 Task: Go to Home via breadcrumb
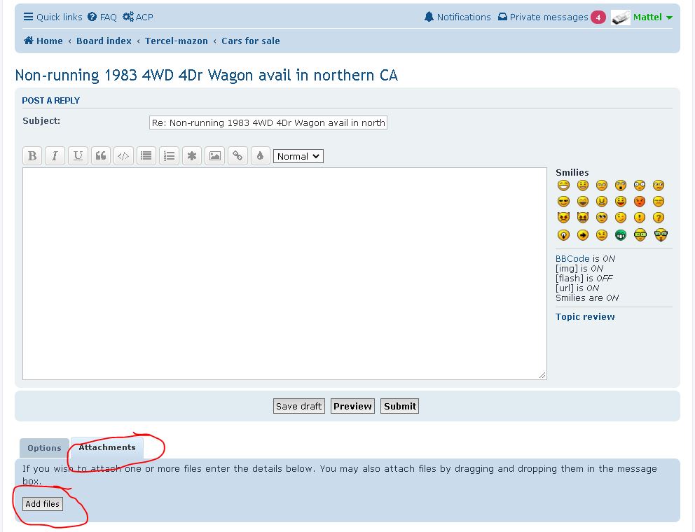coord(43,41)
